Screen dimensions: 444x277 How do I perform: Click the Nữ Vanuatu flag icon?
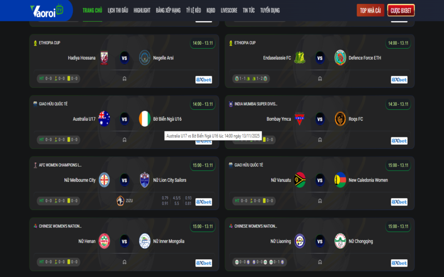pos(300,179)
